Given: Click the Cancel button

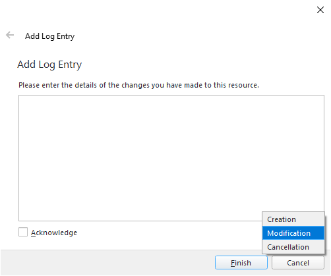Looking at the screenshot, I should tap(298, 263).
